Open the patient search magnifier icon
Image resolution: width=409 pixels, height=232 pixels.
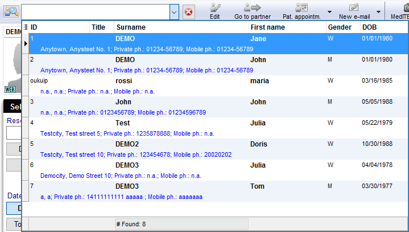tap(11, 11)
